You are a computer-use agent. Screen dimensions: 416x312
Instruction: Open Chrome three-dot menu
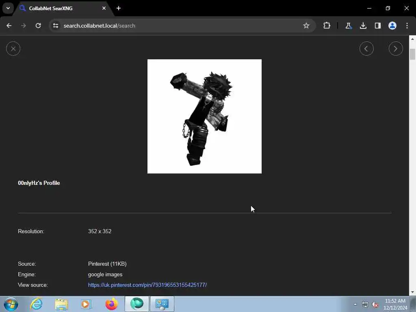[407, 26]
